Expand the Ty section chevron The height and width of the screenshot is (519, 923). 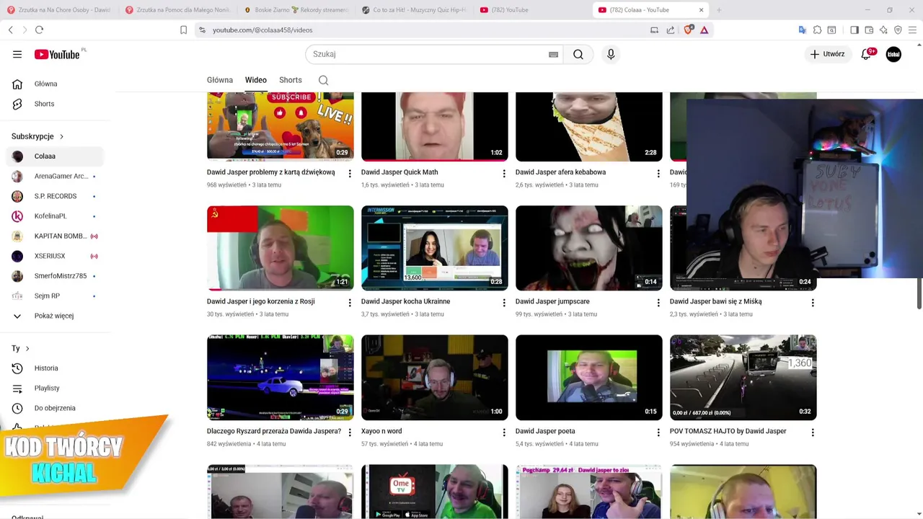27,349
